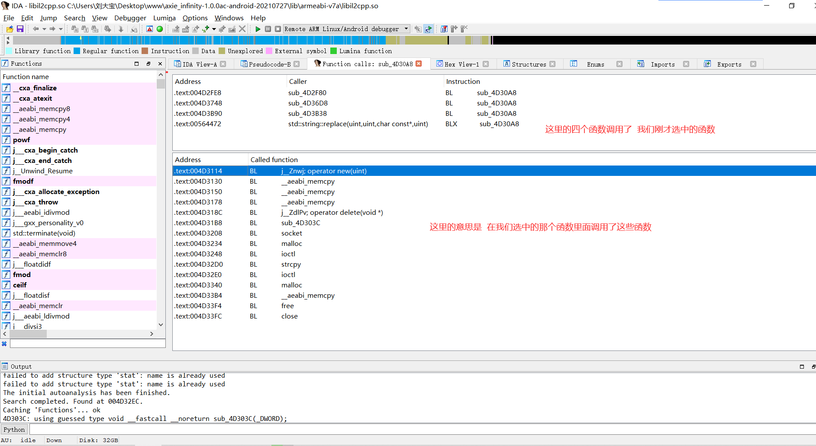Start the debugger with the green play icon
The width and height of the screenshot is (816, 446).
(x=258, y=29)
